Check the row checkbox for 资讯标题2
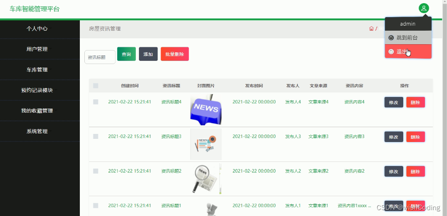 coord(96,171)
